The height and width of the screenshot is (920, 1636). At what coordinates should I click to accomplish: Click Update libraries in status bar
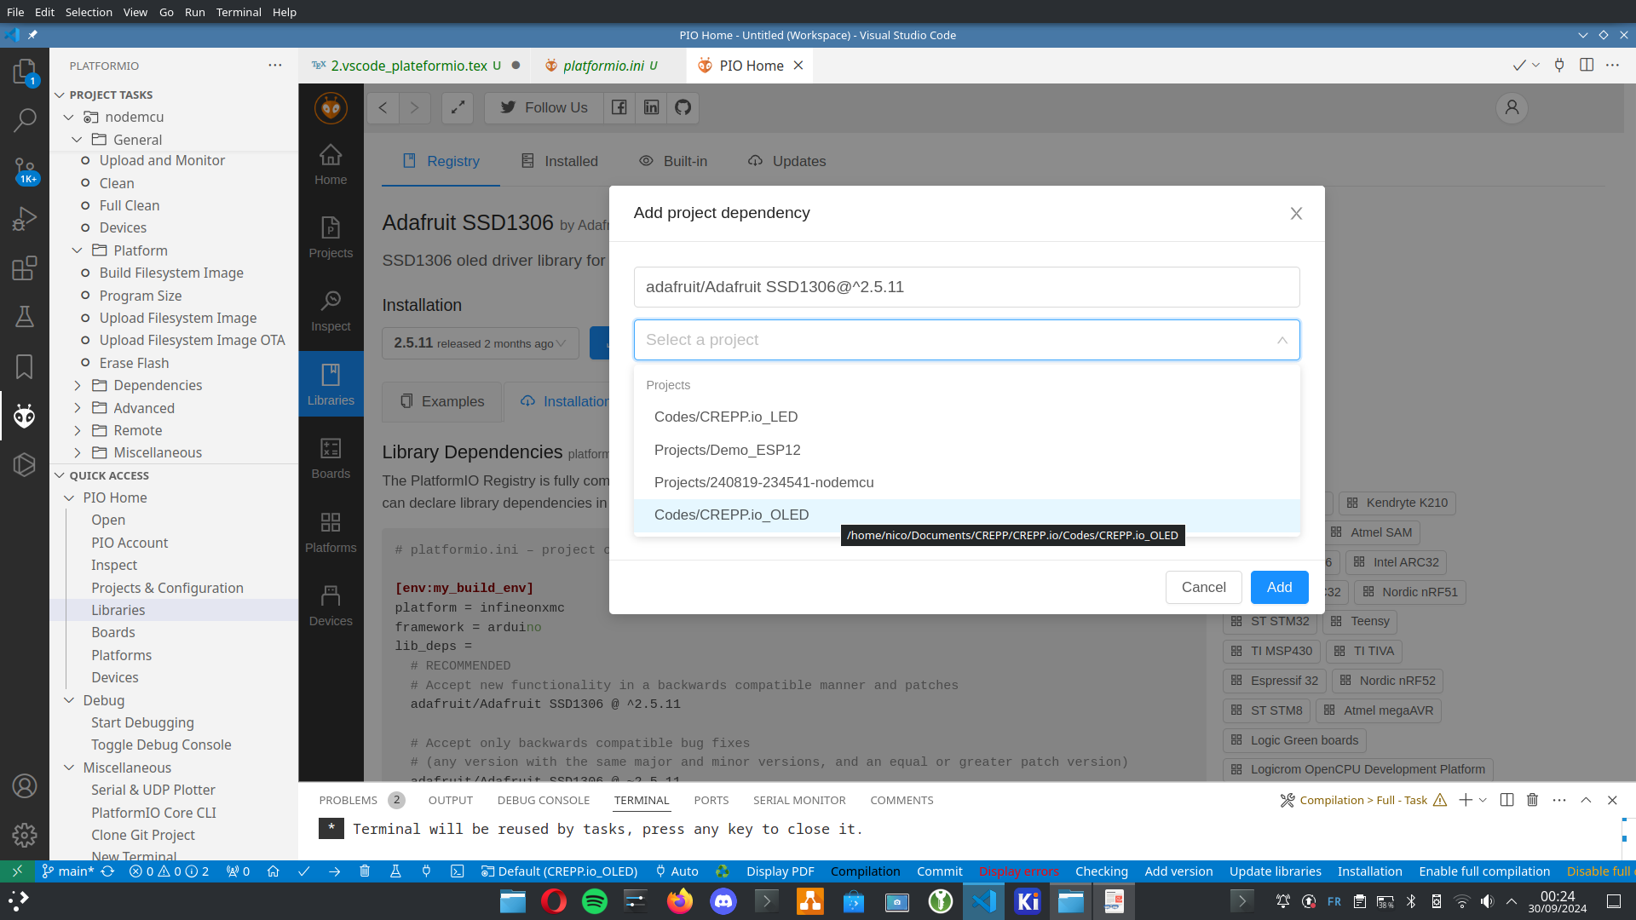pyautogui.click(x=1275, y=871)
